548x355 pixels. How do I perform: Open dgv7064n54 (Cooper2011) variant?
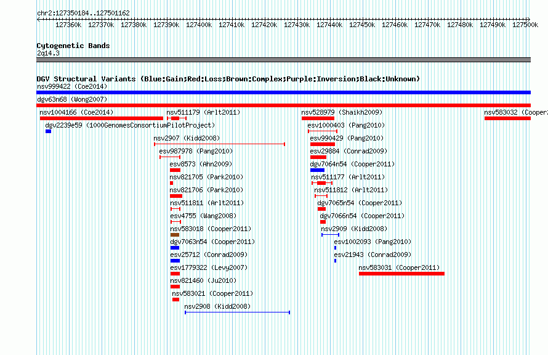[x=352, y=164]
